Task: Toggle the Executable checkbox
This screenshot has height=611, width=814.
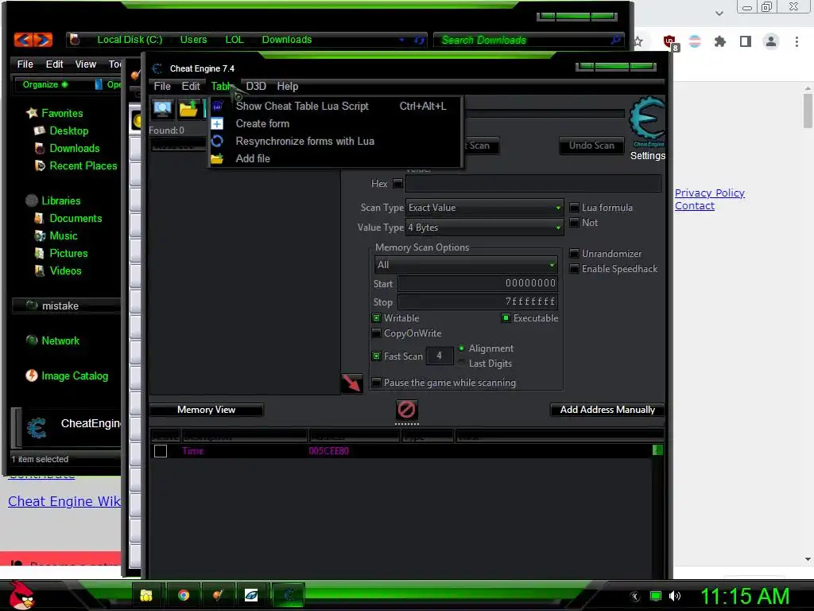Action: click(x=506, y=318)
